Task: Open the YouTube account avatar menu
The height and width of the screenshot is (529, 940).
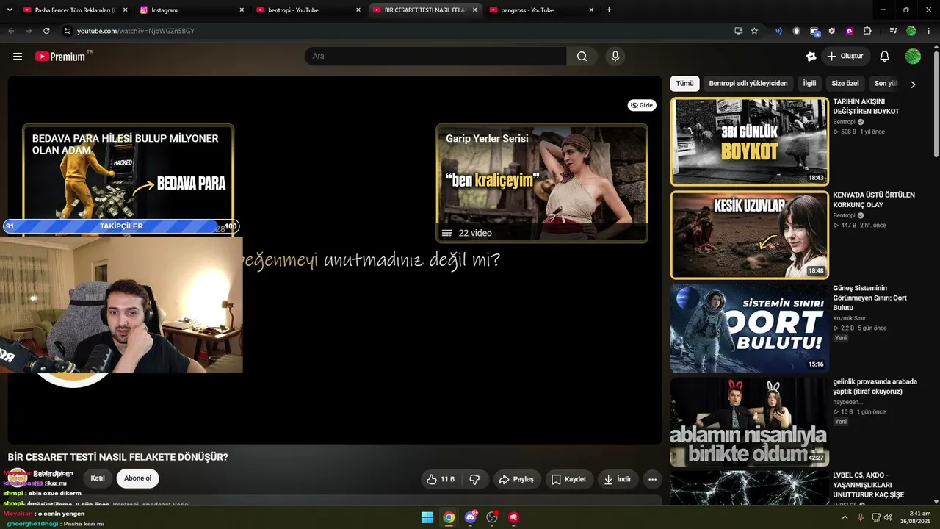Action: coord(913,57)
